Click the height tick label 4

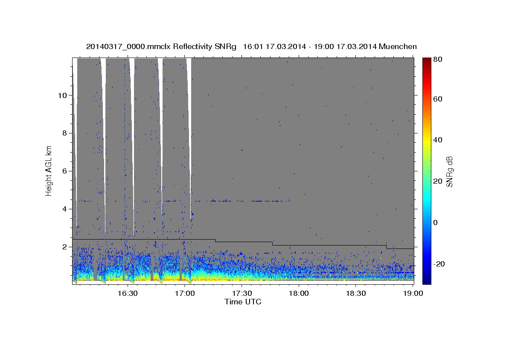[x=65, y=209]
